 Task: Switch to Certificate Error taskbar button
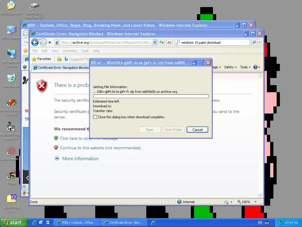click(x=124, y=223)
